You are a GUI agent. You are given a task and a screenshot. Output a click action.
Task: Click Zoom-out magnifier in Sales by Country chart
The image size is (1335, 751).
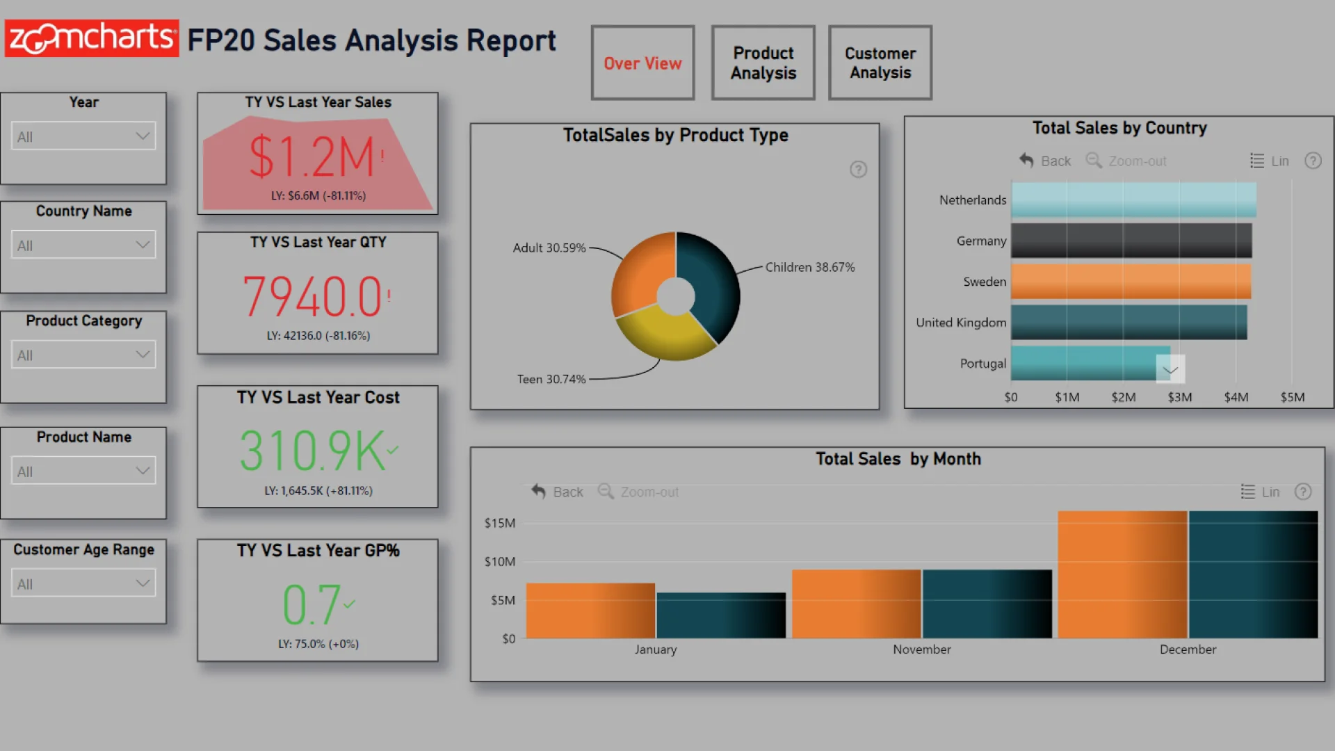pos(1094,161)
